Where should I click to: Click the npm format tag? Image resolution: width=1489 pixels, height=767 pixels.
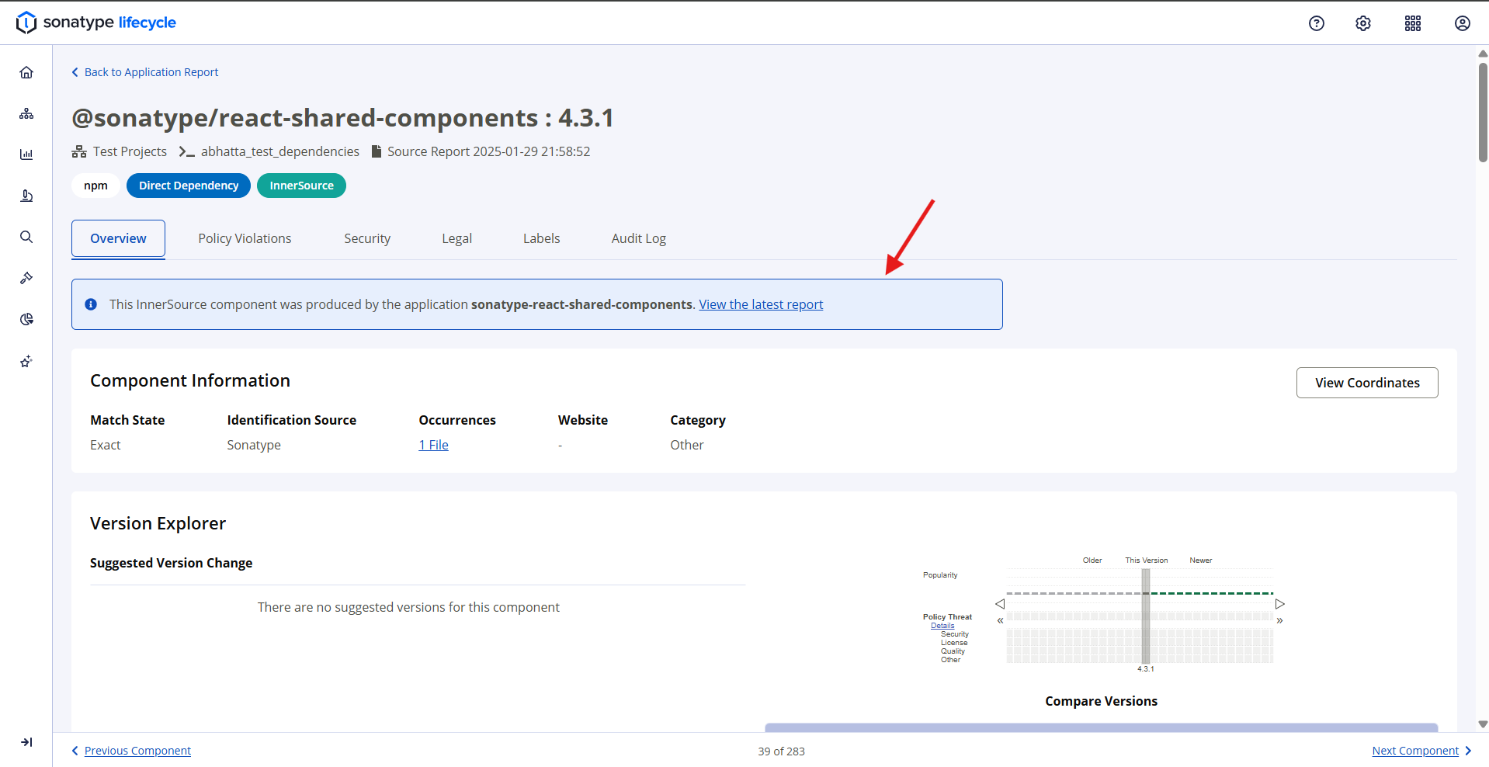point(95,186)
